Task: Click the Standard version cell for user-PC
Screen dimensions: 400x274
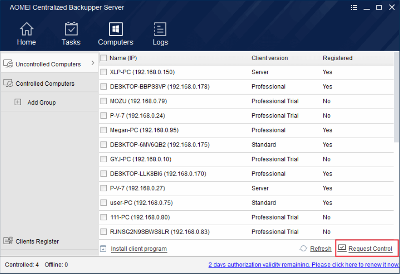Action: coord(264,202)
